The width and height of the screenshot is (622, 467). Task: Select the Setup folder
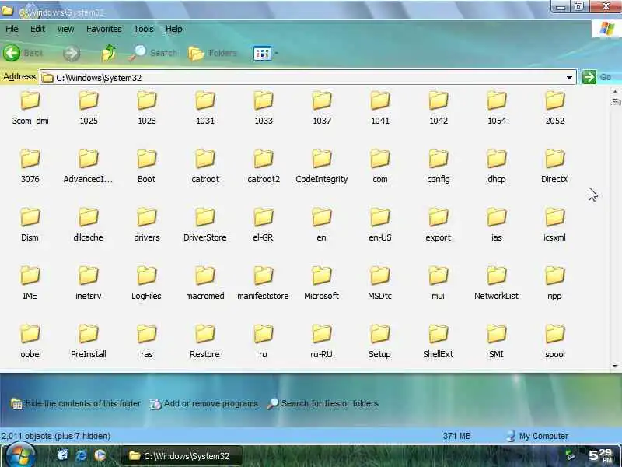[x=379, y=341]
